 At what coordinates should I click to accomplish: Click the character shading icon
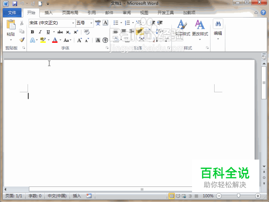pos(98,40)
